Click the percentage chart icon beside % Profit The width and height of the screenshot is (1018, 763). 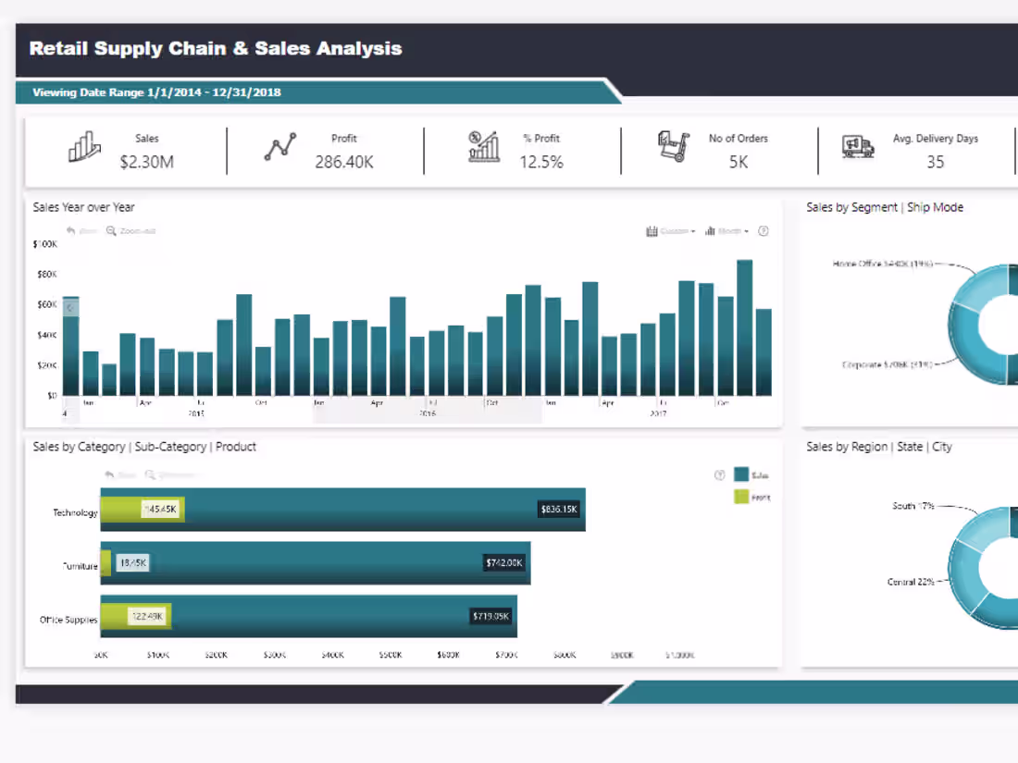(x=482, y=146)
